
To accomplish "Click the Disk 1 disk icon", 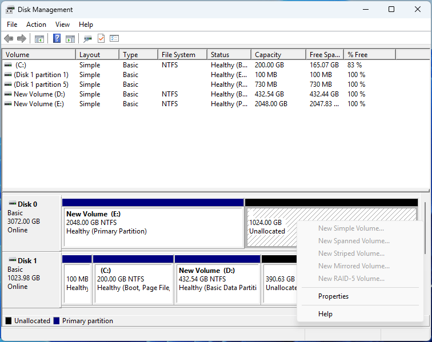I will [13, 260].
